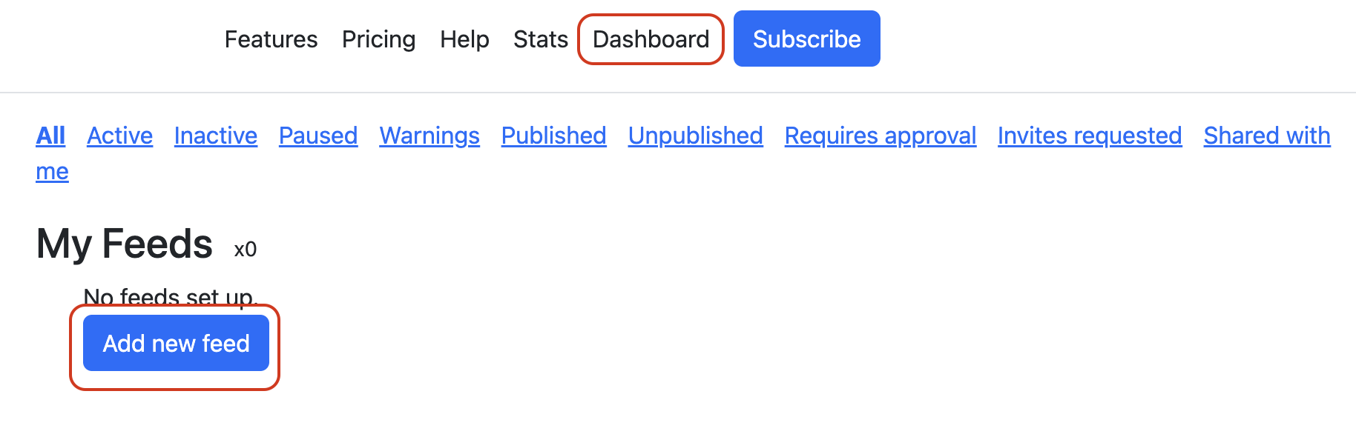
Task: Click the x0 feed count label
Action: tap(246, 250)
